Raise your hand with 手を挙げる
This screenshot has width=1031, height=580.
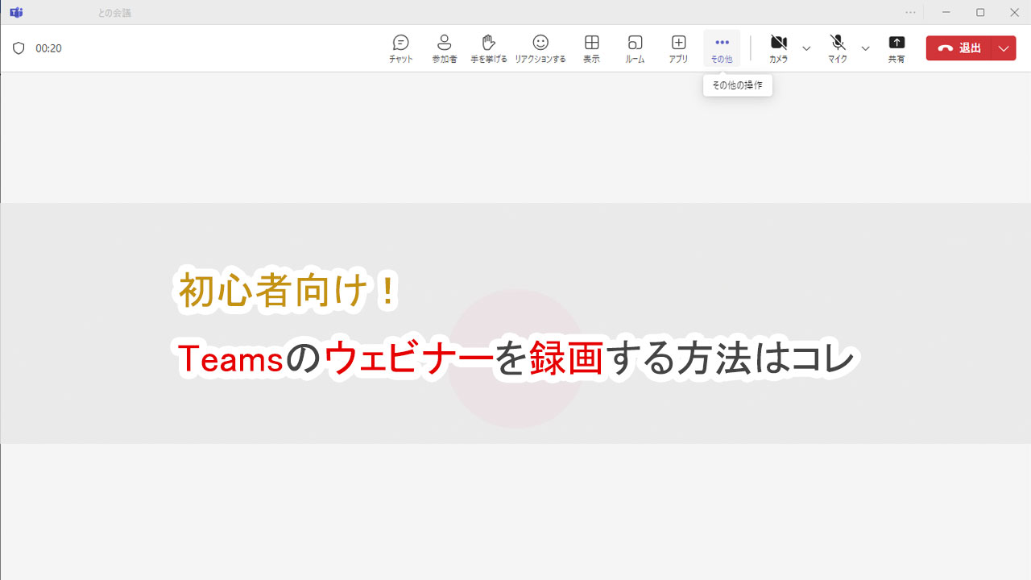click(x=488, y=48)
